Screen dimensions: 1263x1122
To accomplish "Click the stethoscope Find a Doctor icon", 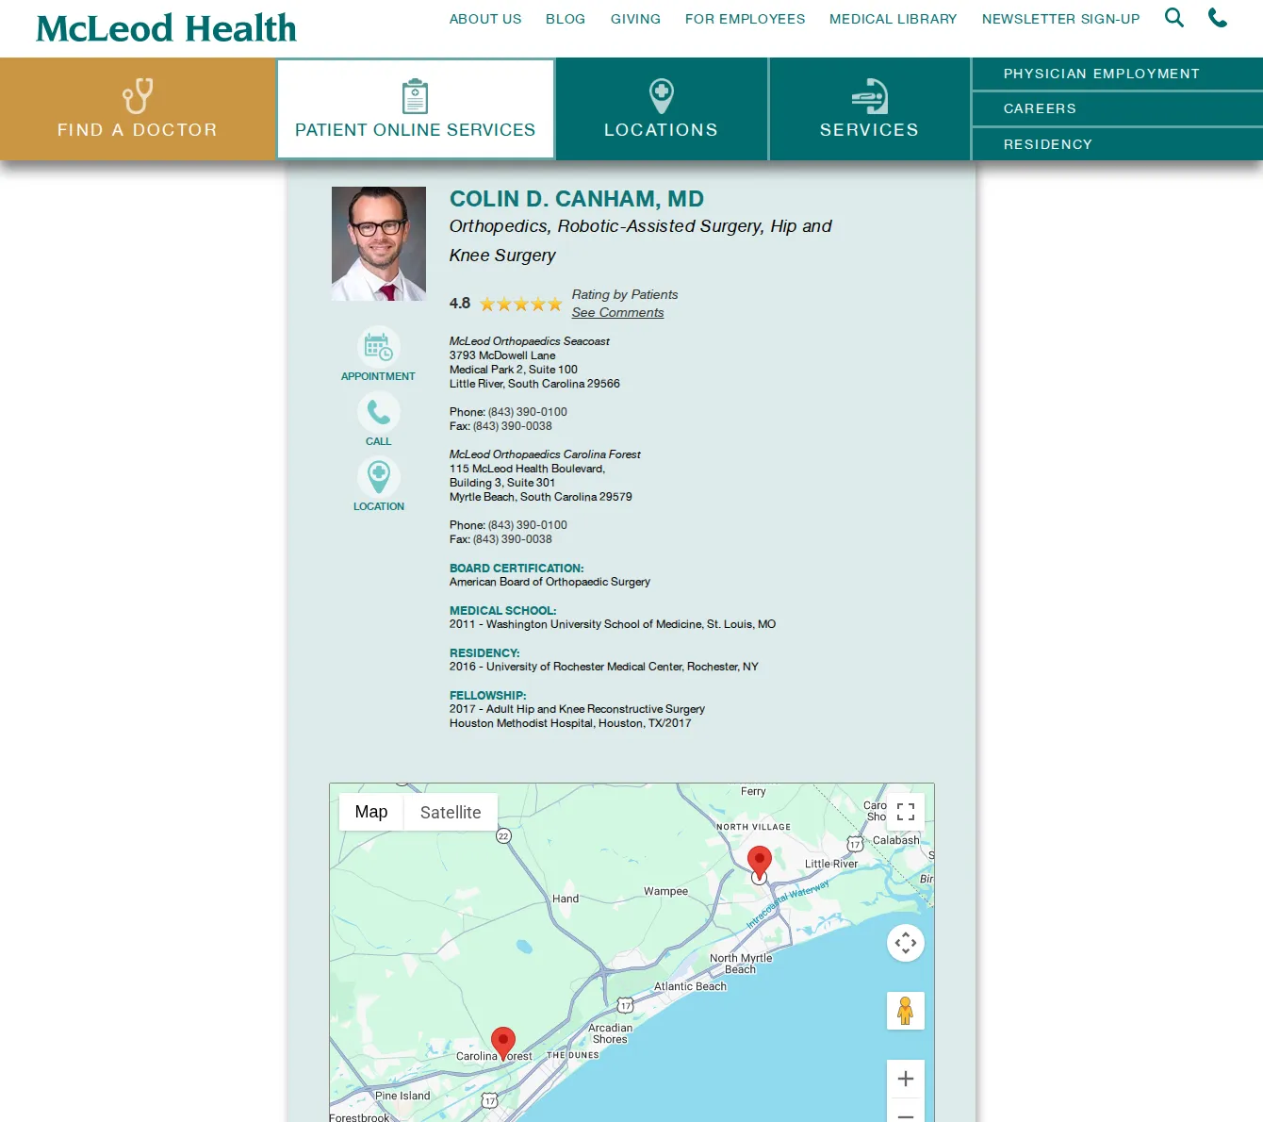I will [138, 96].
